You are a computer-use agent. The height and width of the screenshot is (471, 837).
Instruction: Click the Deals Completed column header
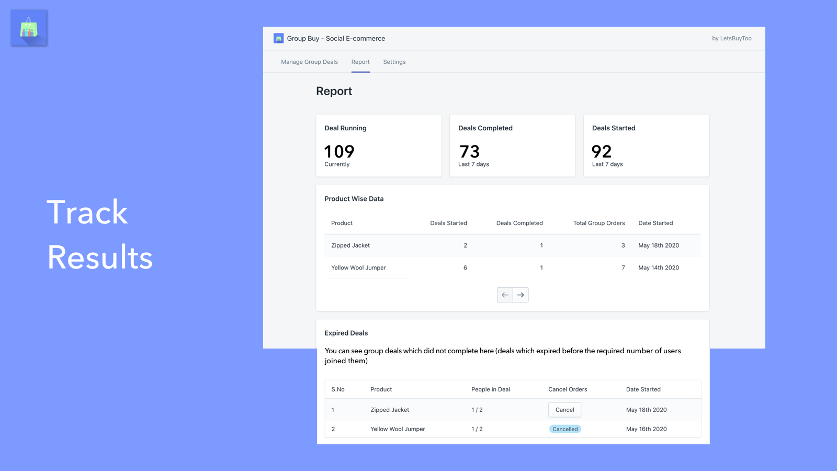tap(519, 223)
